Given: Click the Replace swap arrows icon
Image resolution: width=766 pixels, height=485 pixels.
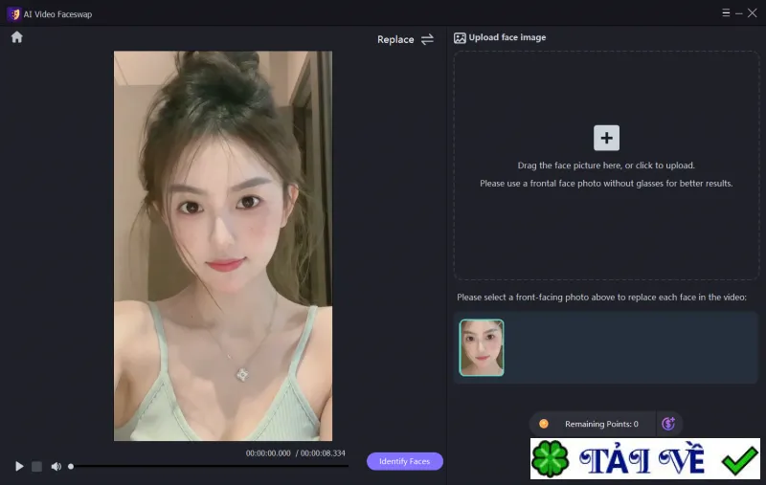Looking at the screenshot, I should [427, 39].
